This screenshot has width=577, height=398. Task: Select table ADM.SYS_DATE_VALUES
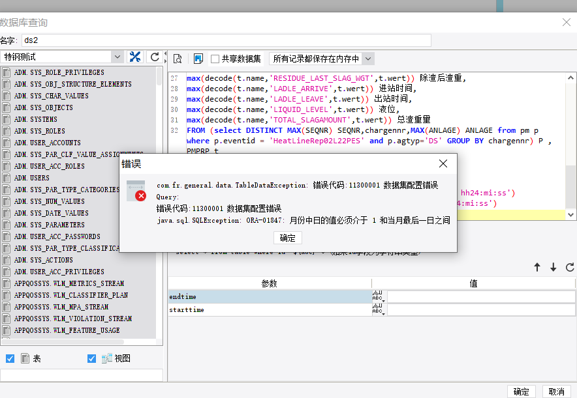tap(51, 213)
